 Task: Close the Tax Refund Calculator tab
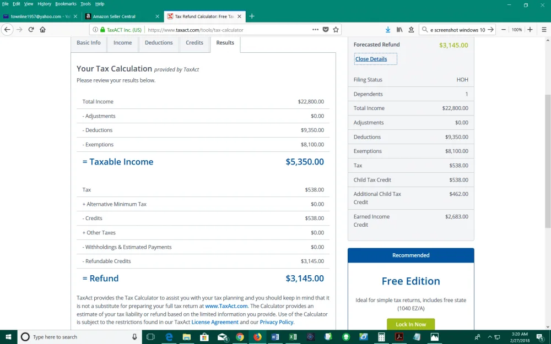[x=239, y=17]
